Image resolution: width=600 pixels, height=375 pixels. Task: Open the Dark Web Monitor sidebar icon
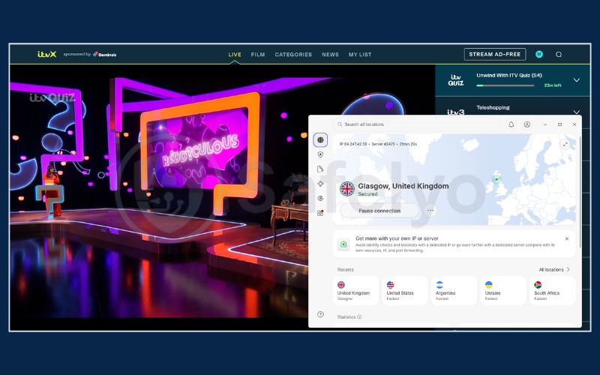pyautogui.click(x=320, y=198)
